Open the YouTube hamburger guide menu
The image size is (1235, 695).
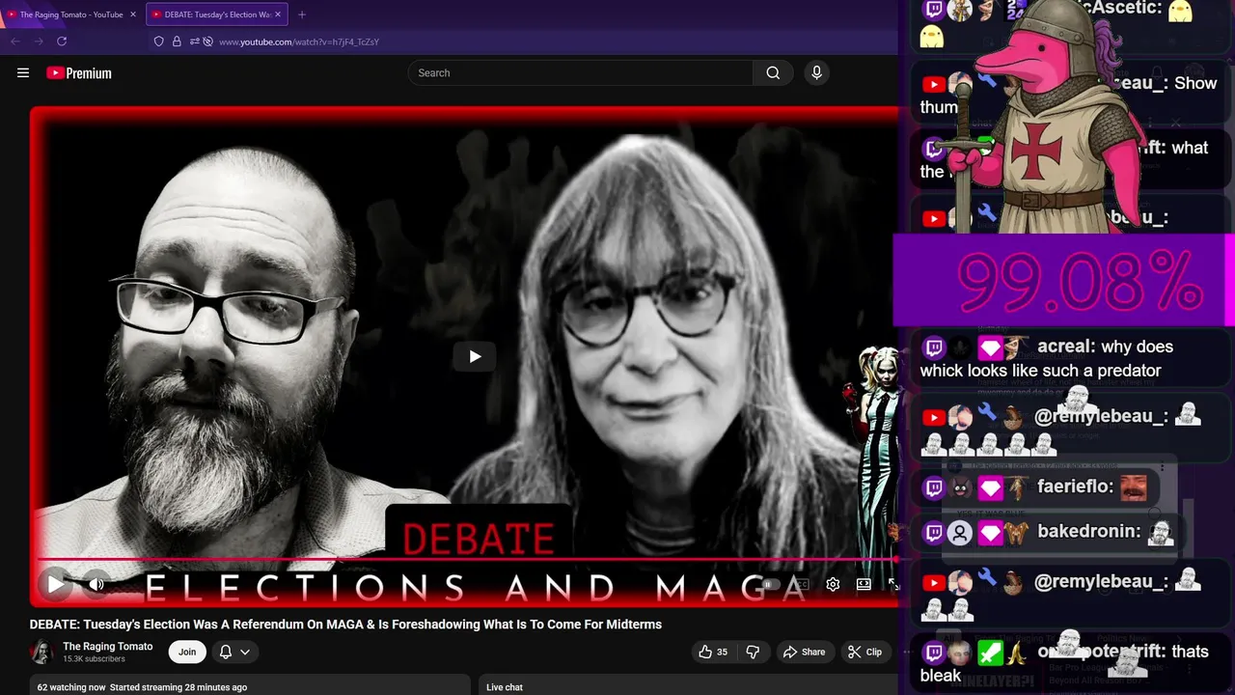23,72
